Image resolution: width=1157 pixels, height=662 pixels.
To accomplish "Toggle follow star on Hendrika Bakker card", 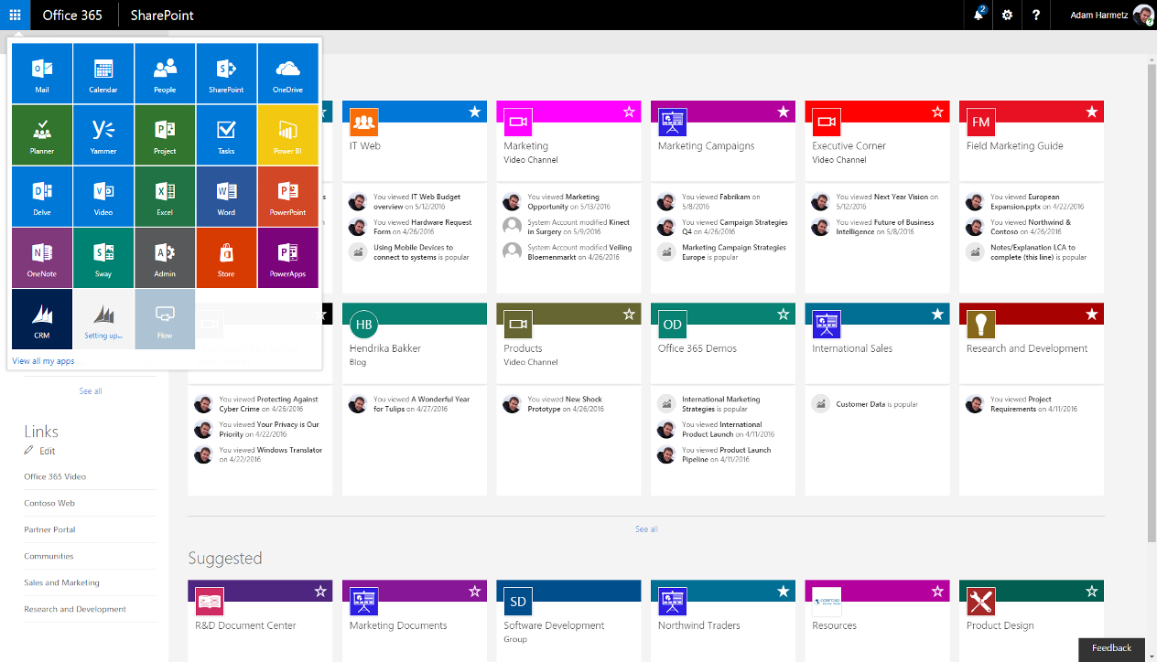I will point(475,315).
